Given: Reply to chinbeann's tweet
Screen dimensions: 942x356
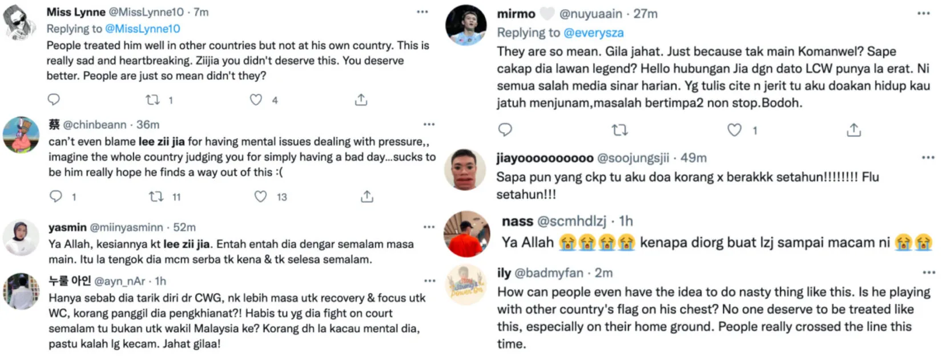Looking at the screenshot, I should click(55, 197).
